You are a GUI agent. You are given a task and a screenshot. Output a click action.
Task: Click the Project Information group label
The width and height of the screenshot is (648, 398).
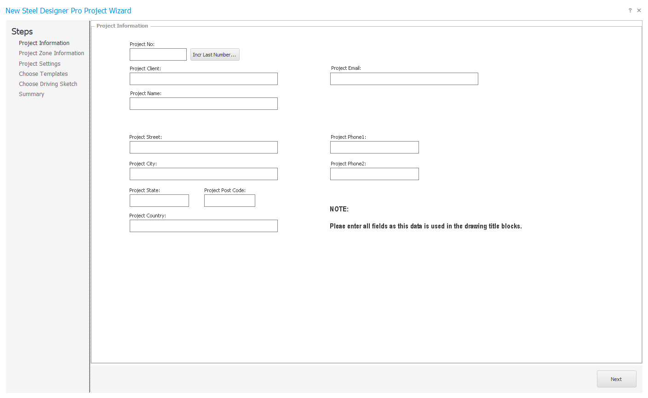click(122, 26)
